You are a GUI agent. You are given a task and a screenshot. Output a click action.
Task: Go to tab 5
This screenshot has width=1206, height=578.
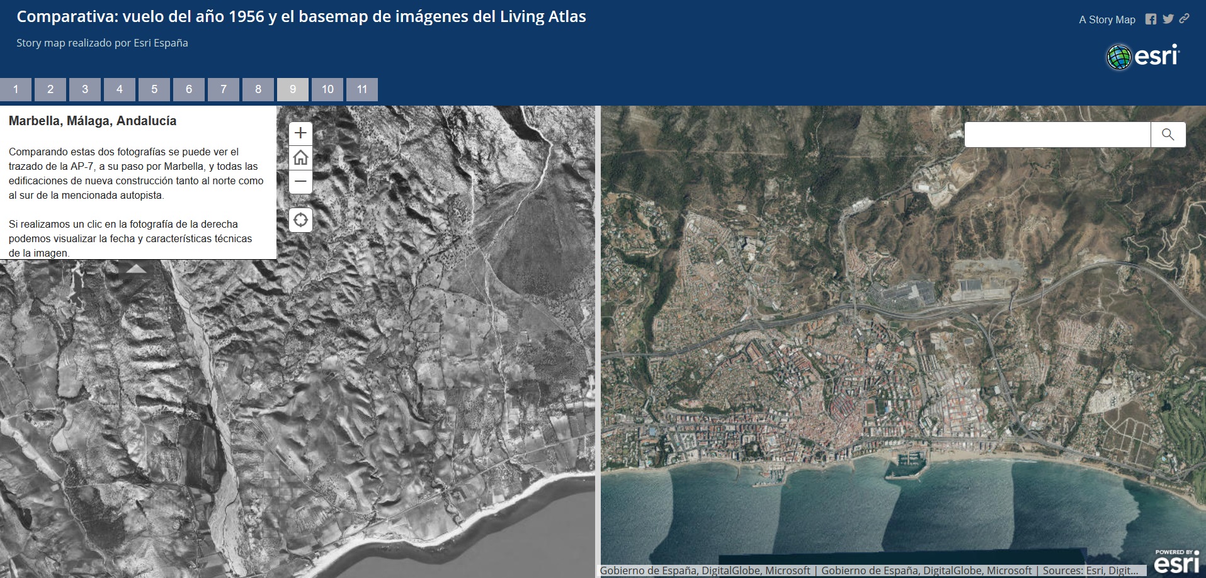(154, 89)
